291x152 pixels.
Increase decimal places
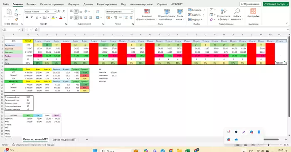126,17
